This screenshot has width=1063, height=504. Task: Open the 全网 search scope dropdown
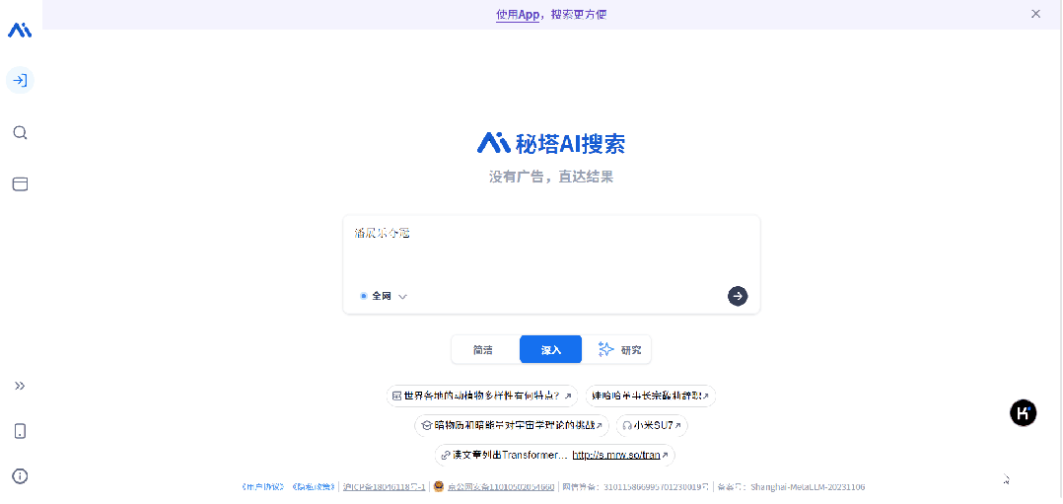[x=384, y=296]
